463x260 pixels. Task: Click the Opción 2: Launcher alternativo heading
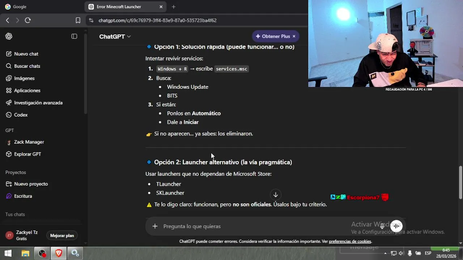[223, 162]
